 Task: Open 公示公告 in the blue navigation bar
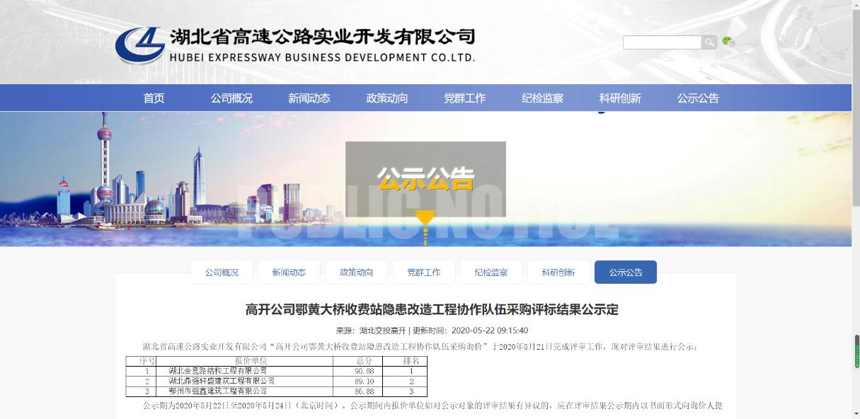click(x=698, y=98)
